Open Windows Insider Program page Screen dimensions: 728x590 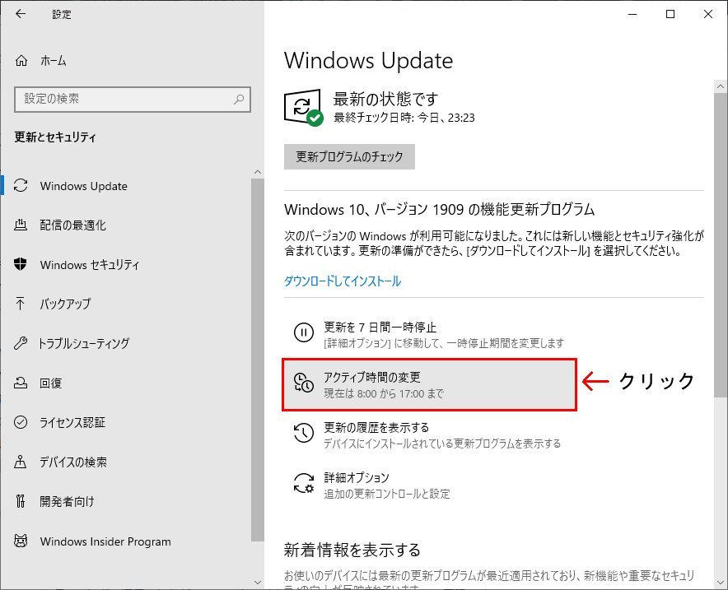(x=105, y=541)
